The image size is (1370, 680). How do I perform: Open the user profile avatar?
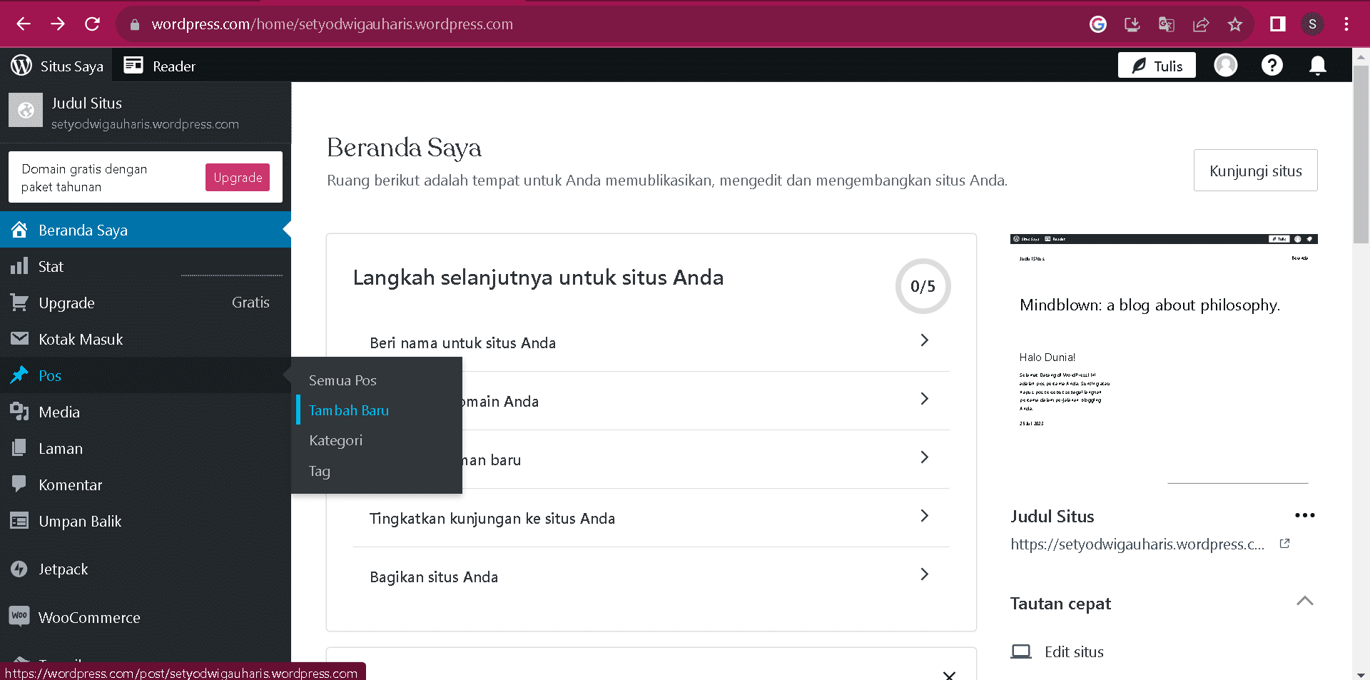(1226, 66)
